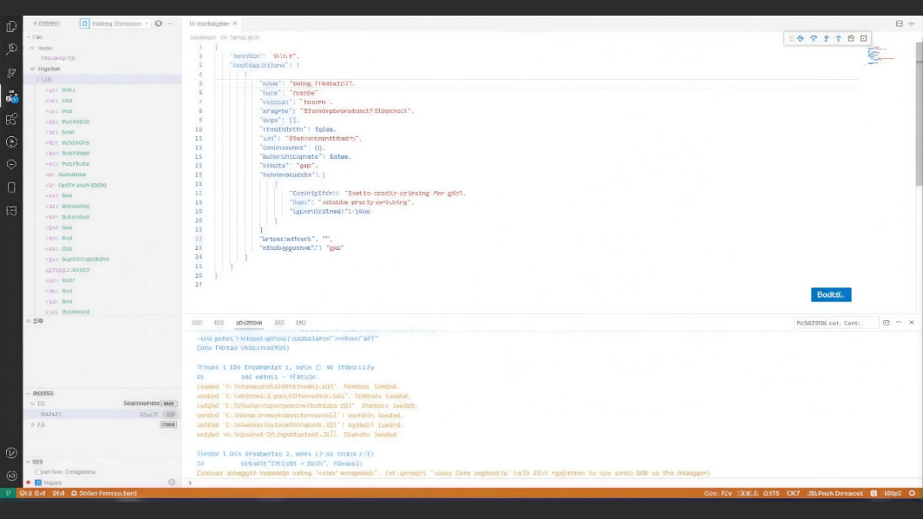Click the status bar feedback icon near 'l08p2'

[874, 493]
